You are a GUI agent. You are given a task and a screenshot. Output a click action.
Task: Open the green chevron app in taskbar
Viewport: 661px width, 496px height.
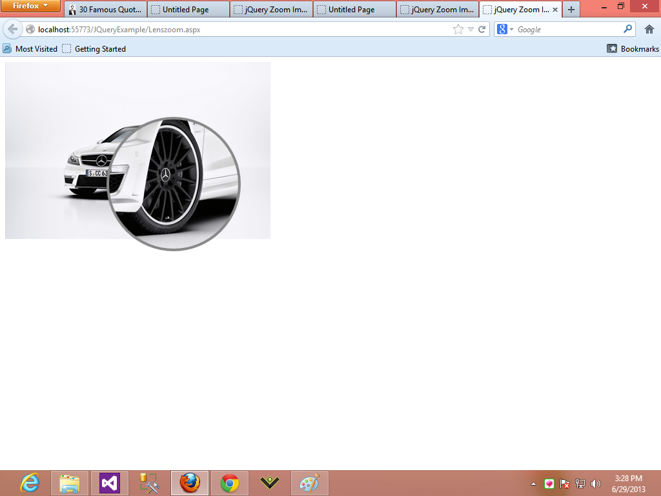point(270,483)
